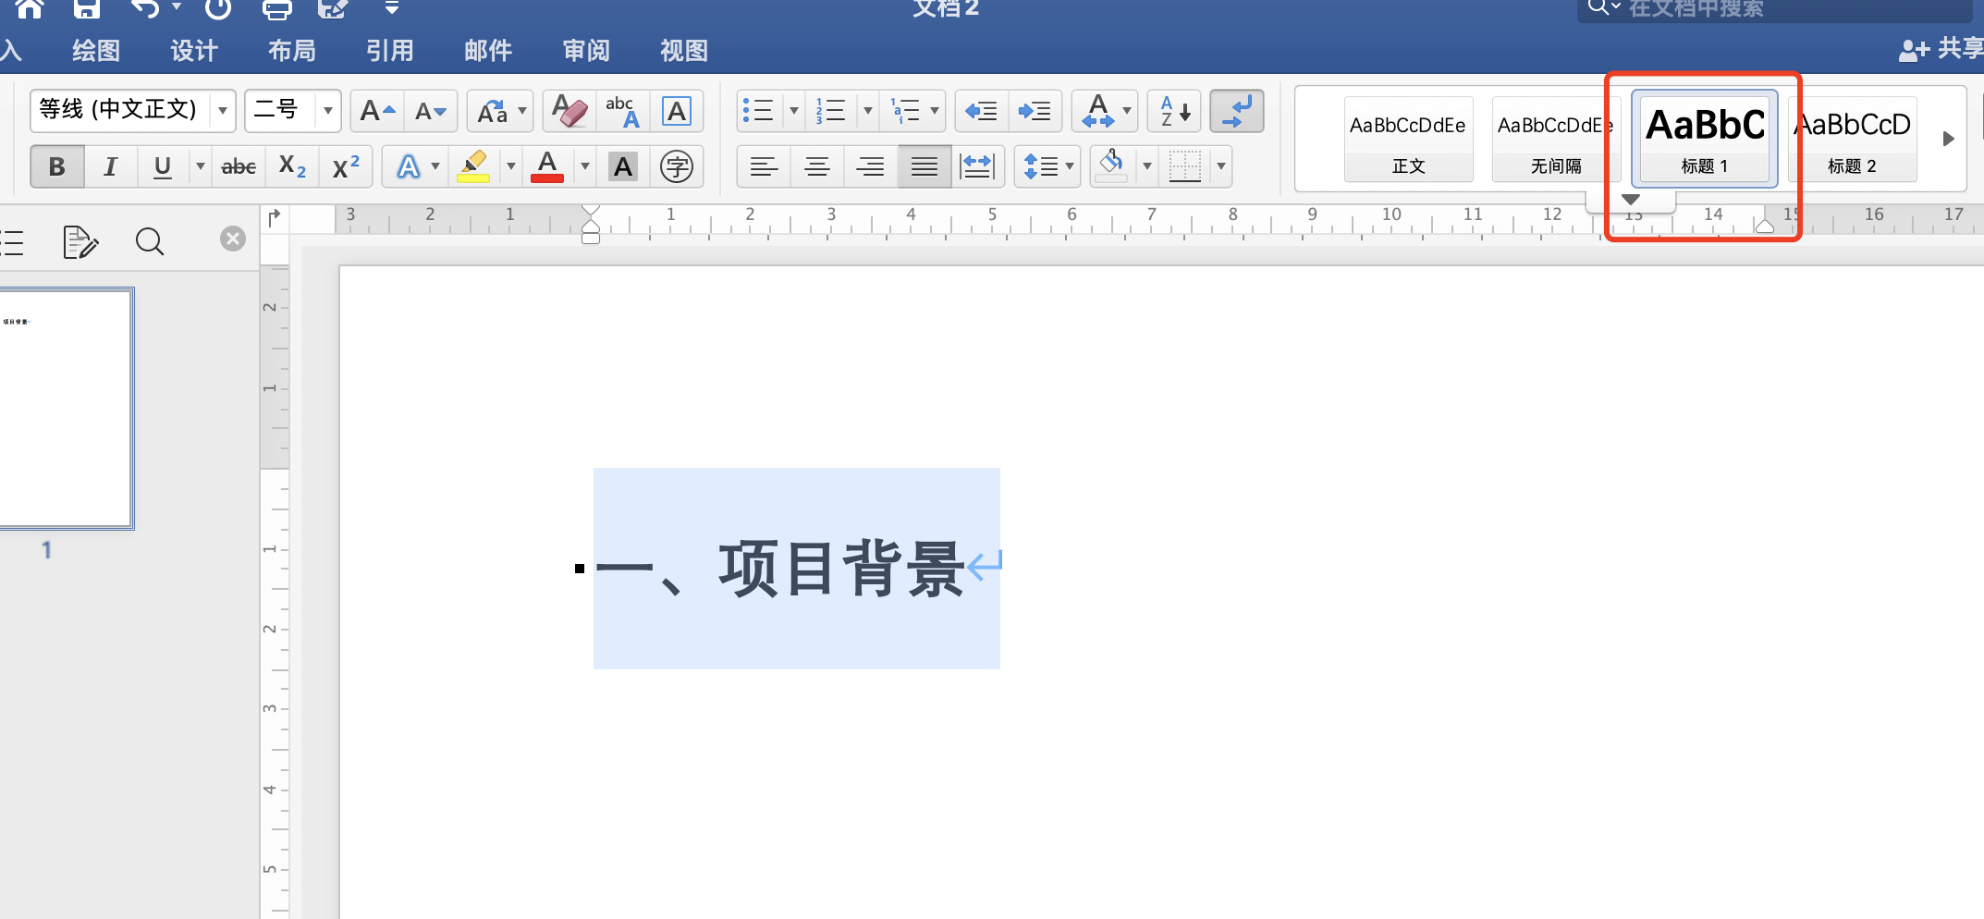This screenshot has height=919, width=1984.
Task: Apply superscript formatting
Action: 346,167
